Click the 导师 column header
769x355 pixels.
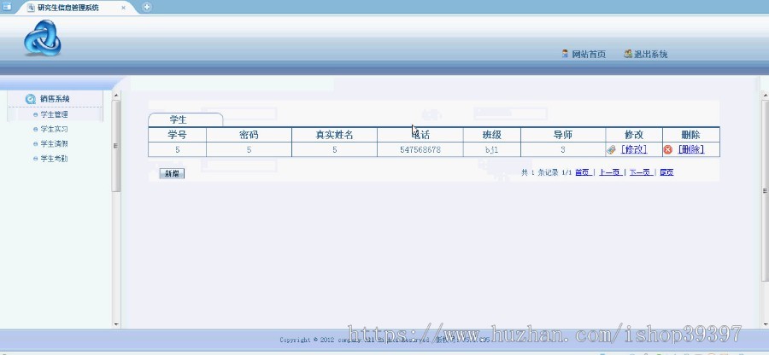(x=562, y=135)
